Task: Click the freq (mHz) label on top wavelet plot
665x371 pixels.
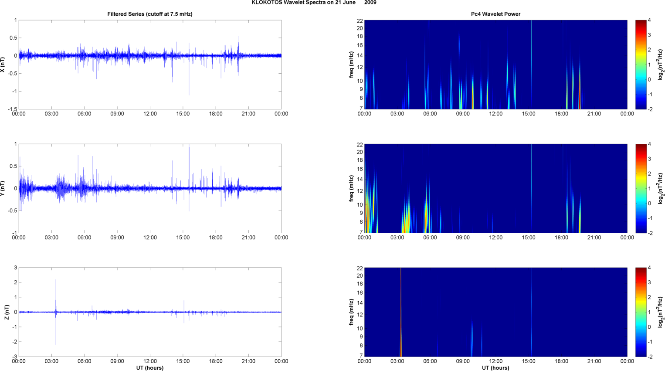Action: [x=351, y=65]
